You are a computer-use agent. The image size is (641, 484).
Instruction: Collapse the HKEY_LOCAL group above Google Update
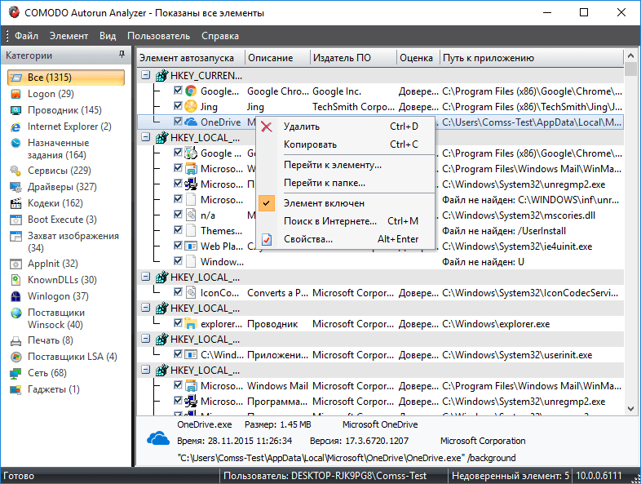146,137
